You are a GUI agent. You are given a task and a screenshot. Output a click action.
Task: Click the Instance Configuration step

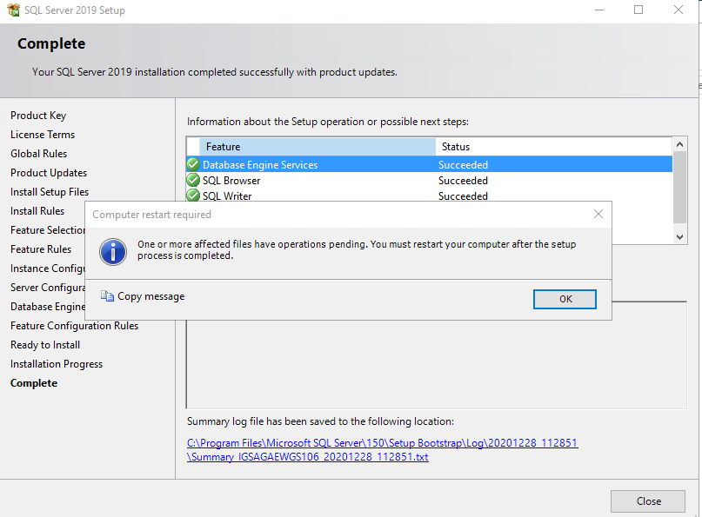click(x=48, y=268)
